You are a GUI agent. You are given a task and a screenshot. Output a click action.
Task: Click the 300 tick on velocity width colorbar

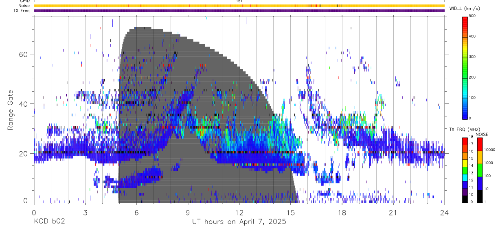[x=473, y=57]
